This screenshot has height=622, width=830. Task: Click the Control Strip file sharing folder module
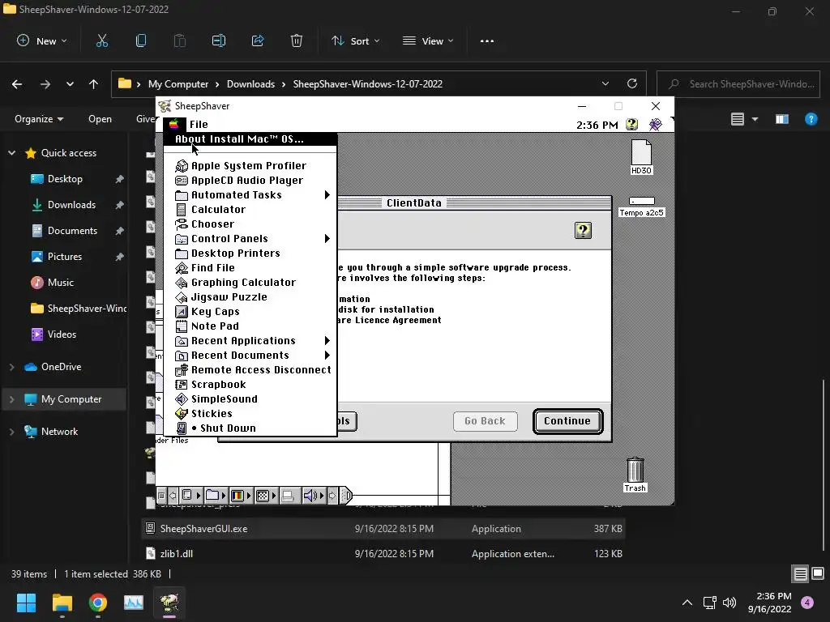pyautogui.click(x=216, y=496)
